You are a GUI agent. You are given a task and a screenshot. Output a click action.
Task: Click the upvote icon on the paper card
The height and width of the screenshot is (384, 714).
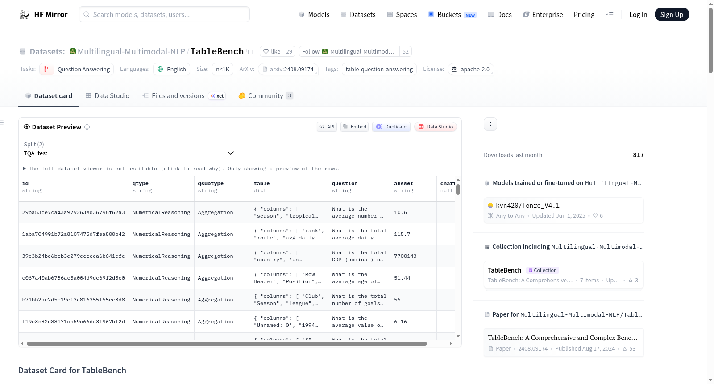coord(625,349)
